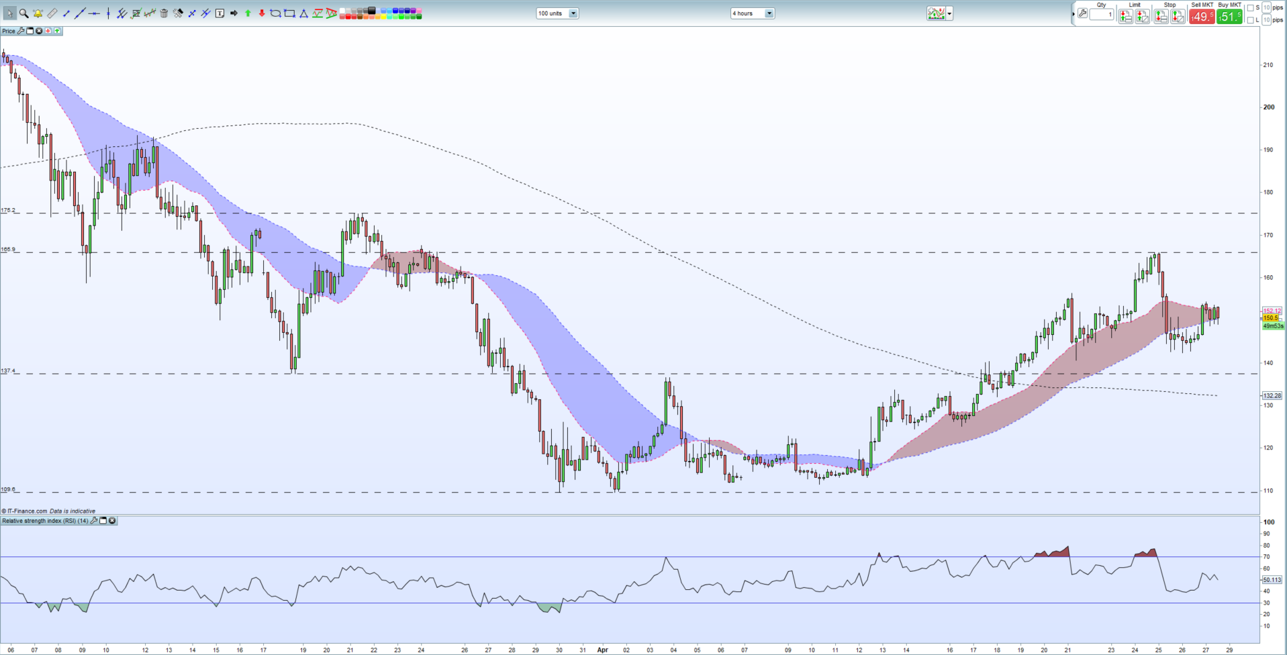Activate the magnifying glass zoom tool
The height and width of the screenshot is (655, 1287).
click(23, 13)
